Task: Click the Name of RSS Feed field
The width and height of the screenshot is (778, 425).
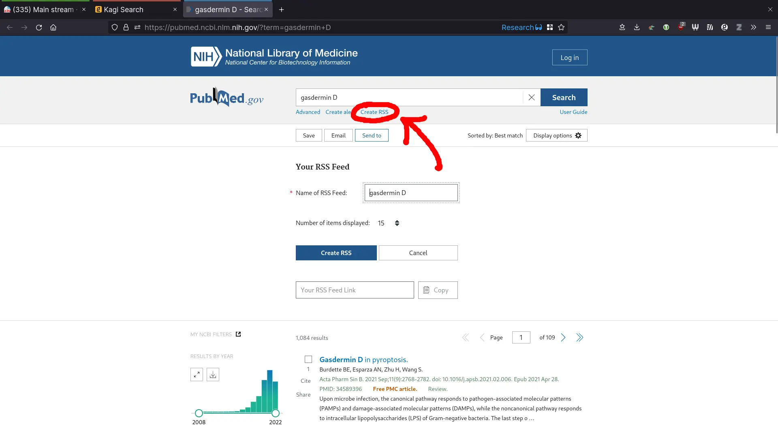Action: [x=411, y=193]
